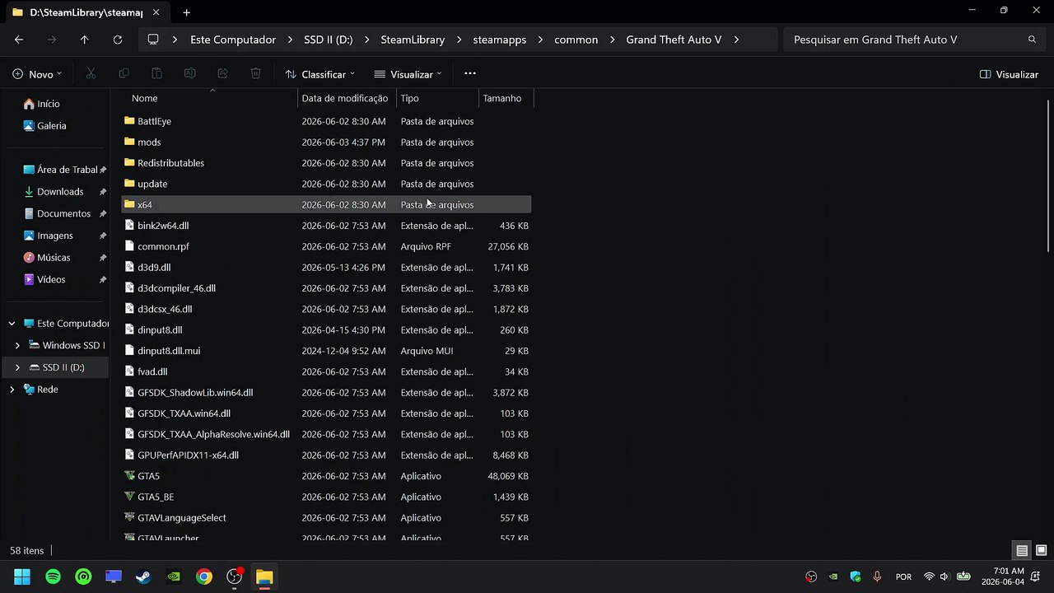Click the Delete trash can icon
The width and height of the screenshot is (1054, 593).
point(256,74)
